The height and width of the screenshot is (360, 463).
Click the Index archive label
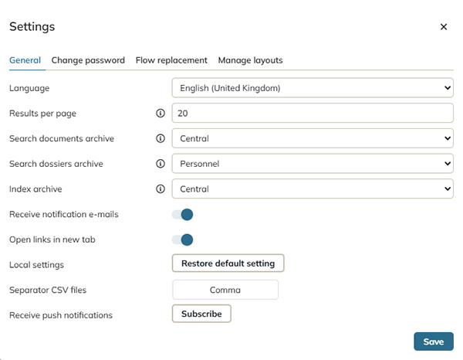[35, 188]
